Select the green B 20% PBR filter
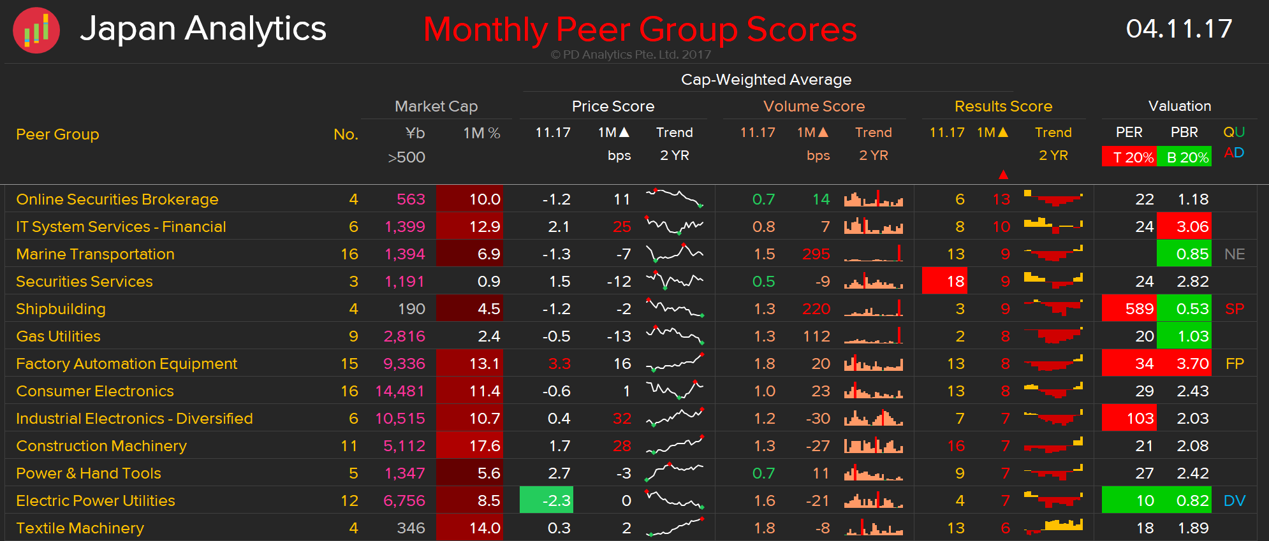This screenshot has width=1269, height=541. 1184,157
